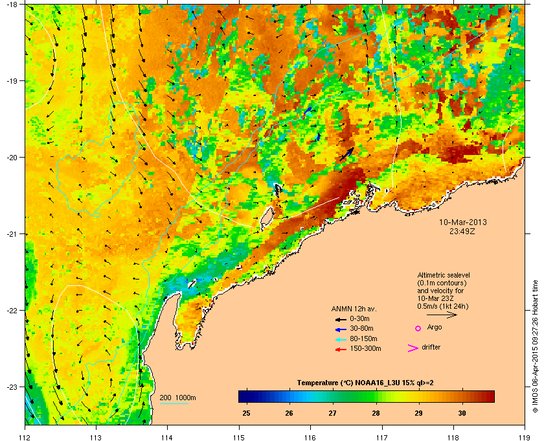Click the small elongated island near 115.4E 20.8S
Viewport: 544px width, 441px height.
click(x=266, y=219)
